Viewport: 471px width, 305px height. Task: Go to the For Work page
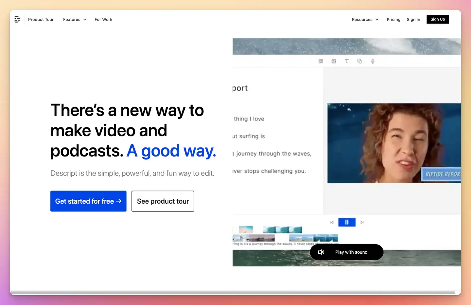103,20
